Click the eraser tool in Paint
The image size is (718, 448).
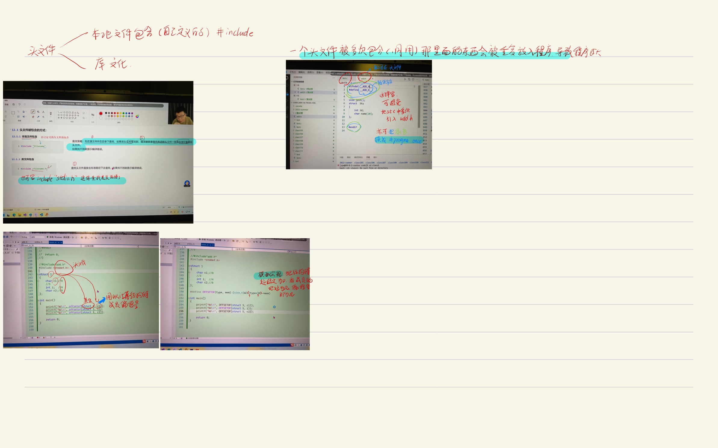pos(33,117)
